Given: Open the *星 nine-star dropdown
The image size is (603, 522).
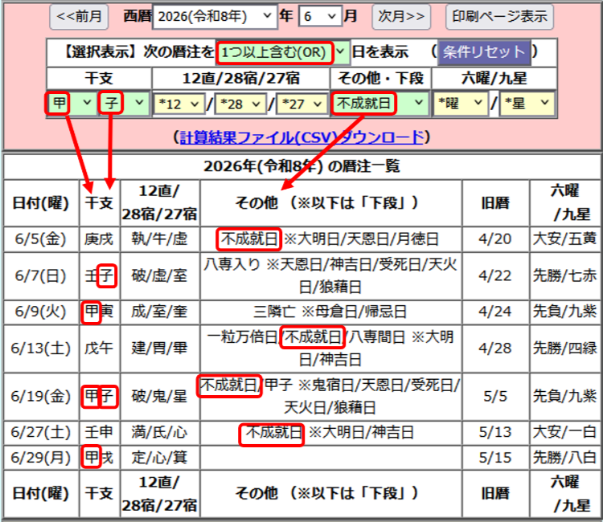Looking at the screenshot, I should pos(527,103).
